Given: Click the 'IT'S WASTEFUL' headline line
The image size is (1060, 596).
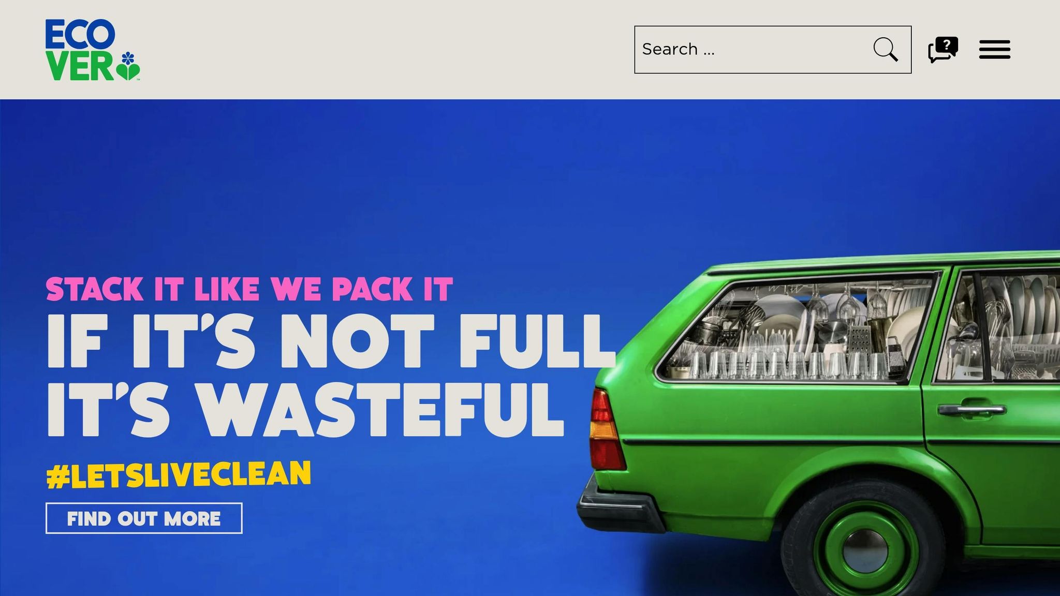Looking at the screenshot, I should tap(305, 410).
